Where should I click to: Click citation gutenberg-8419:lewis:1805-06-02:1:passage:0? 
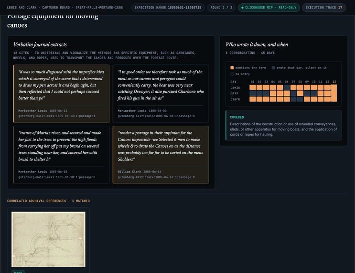(x=156, y=116)
